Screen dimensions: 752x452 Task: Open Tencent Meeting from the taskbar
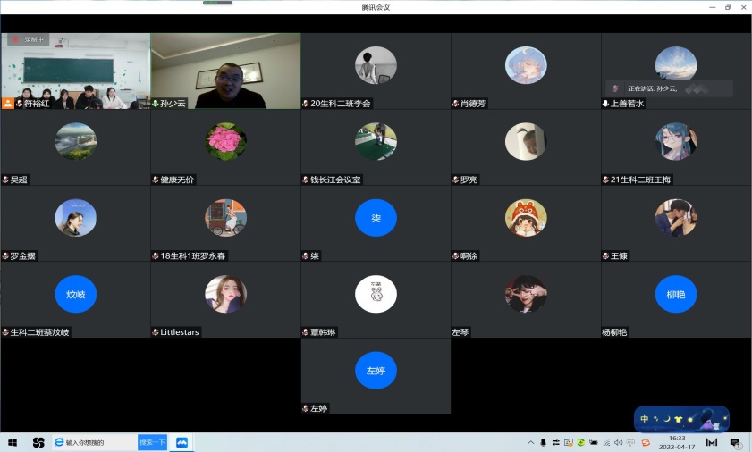[x=182, y=442]
